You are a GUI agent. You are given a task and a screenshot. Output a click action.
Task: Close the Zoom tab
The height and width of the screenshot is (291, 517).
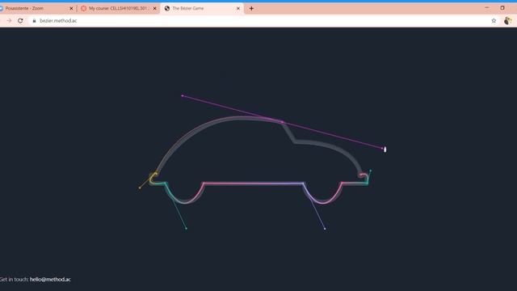(x=71, y=9)
